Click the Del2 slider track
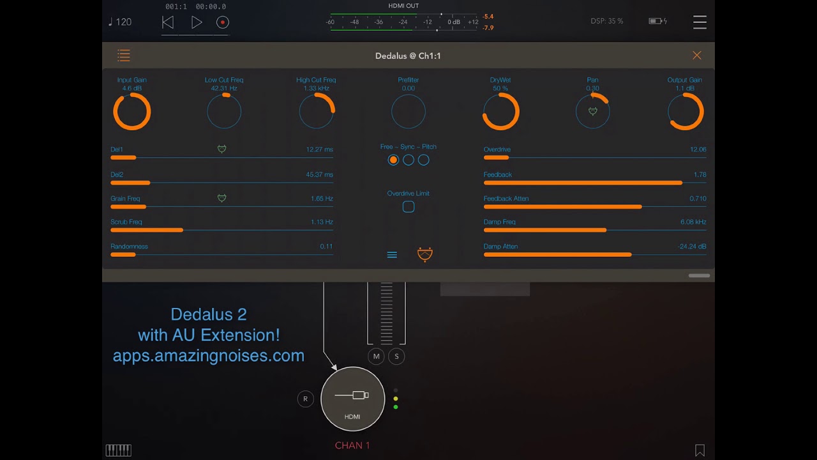817x460 pixels. [x=221, y=183]
